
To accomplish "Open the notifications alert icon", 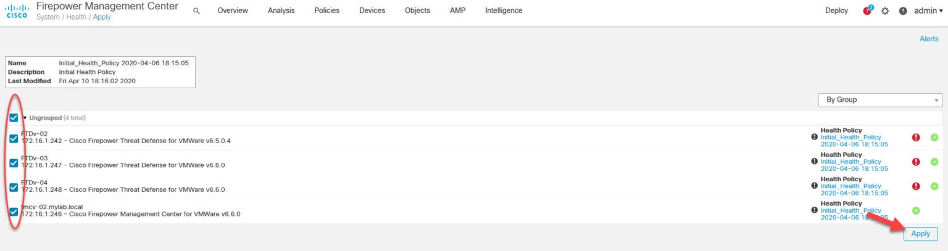I will click(868, 10).
